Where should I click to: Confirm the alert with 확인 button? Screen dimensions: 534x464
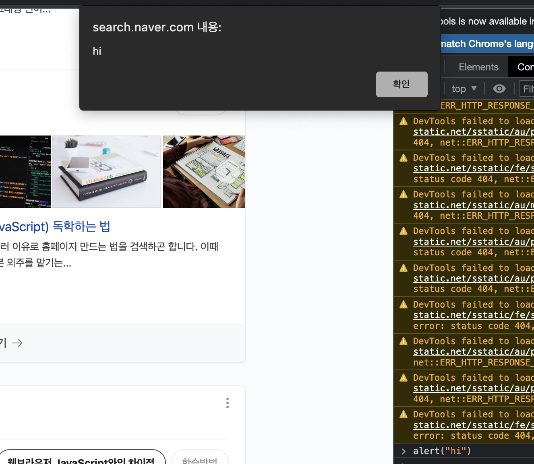point(402,84)
